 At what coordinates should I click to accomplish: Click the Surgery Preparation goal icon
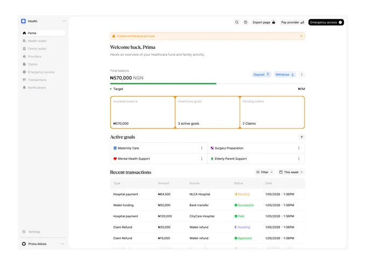coord(212,148)
